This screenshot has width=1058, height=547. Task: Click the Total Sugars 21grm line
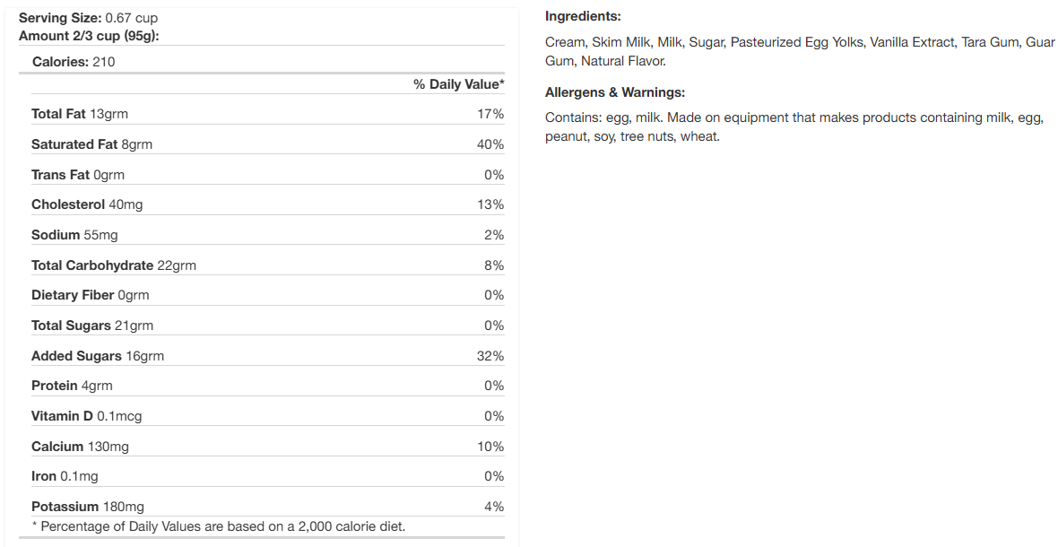click(x=92, y=326)
